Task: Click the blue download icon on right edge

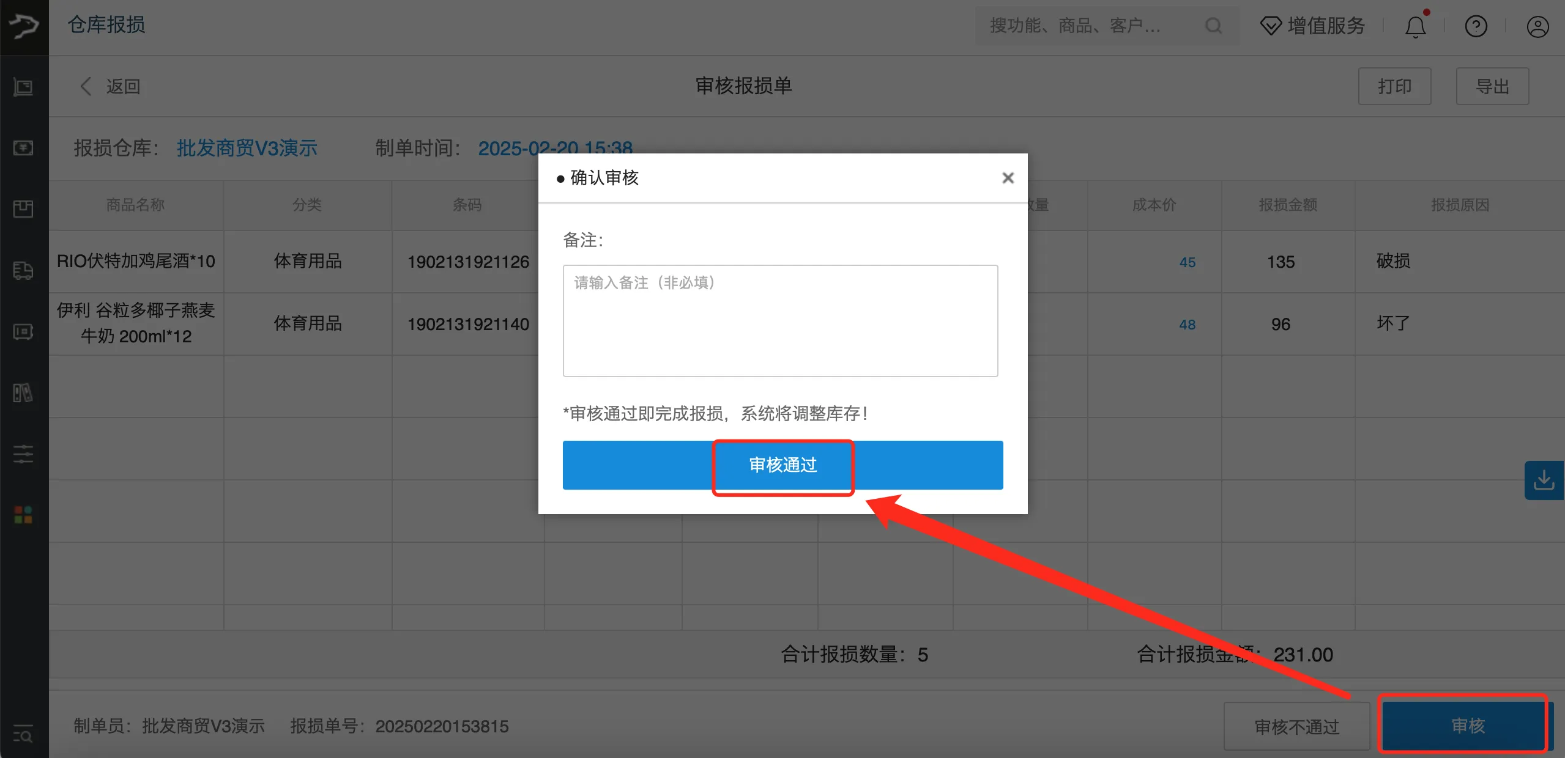Action: (1544, 480)
